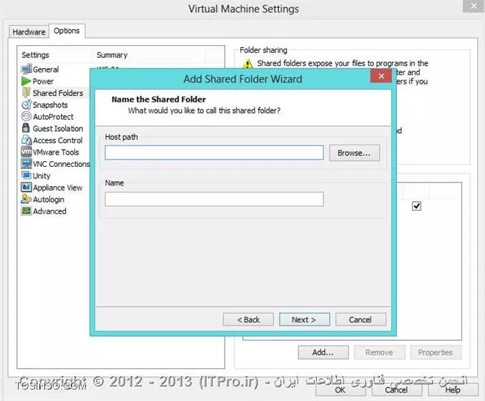This screenshot has width=485, height=401.
Task: Select the "VNC Connections" settings row
Action: click(x=55, y=163)
